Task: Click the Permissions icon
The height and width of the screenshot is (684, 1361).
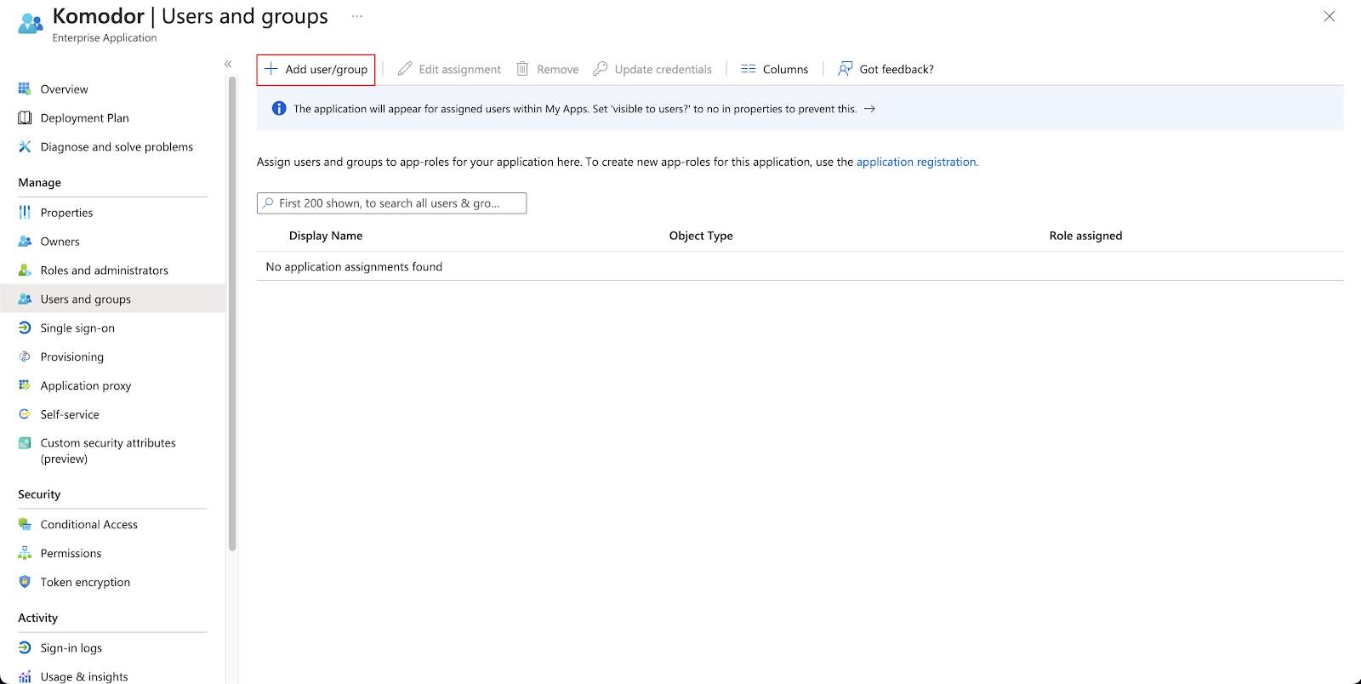Action: [x=25, y=553]
